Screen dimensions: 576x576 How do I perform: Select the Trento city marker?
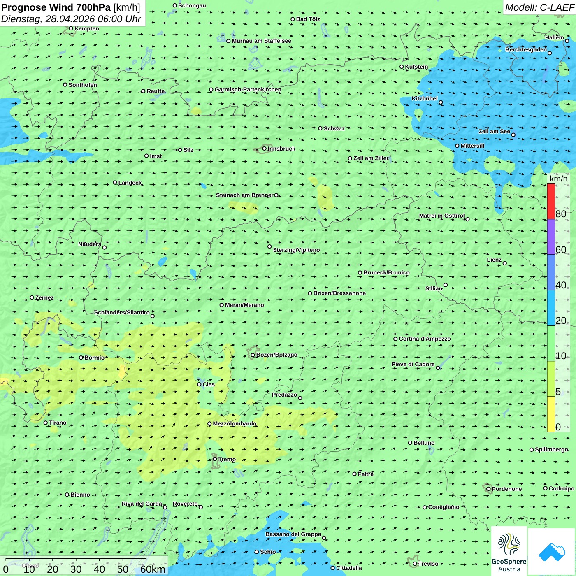click(215, 459)
